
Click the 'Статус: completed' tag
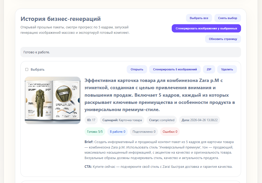pos(162,120)
